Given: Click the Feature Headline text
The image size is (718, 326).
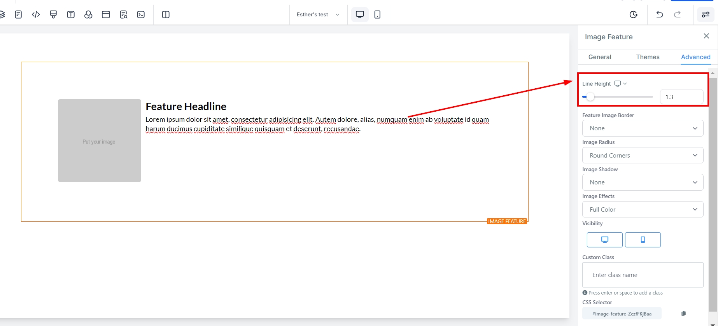Looking at the screenshot, I should 186,107.
